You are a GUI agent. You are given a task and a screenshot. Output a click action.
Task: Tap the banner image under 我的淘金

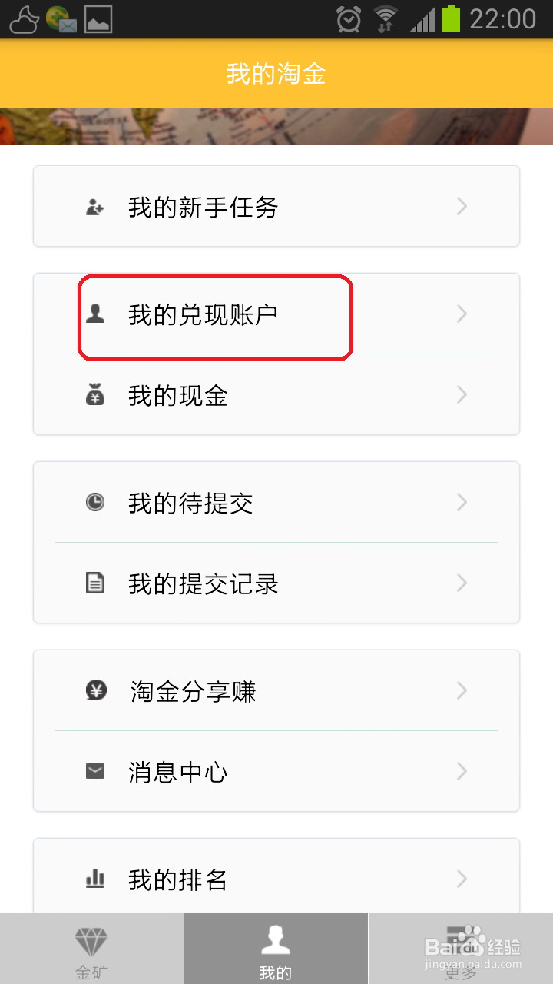coord(276,126)
